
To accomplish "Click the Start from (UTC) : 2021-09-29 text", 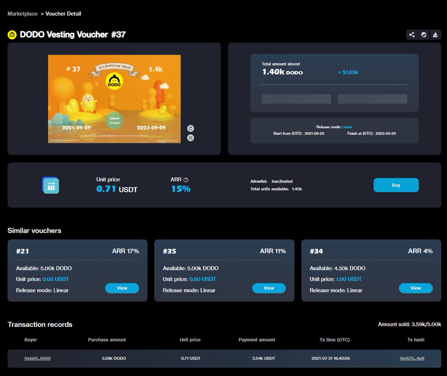I will (299, 133).
